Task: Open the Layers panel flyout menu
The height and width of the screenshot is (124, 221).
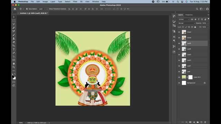Action: (x=208, y=15)
